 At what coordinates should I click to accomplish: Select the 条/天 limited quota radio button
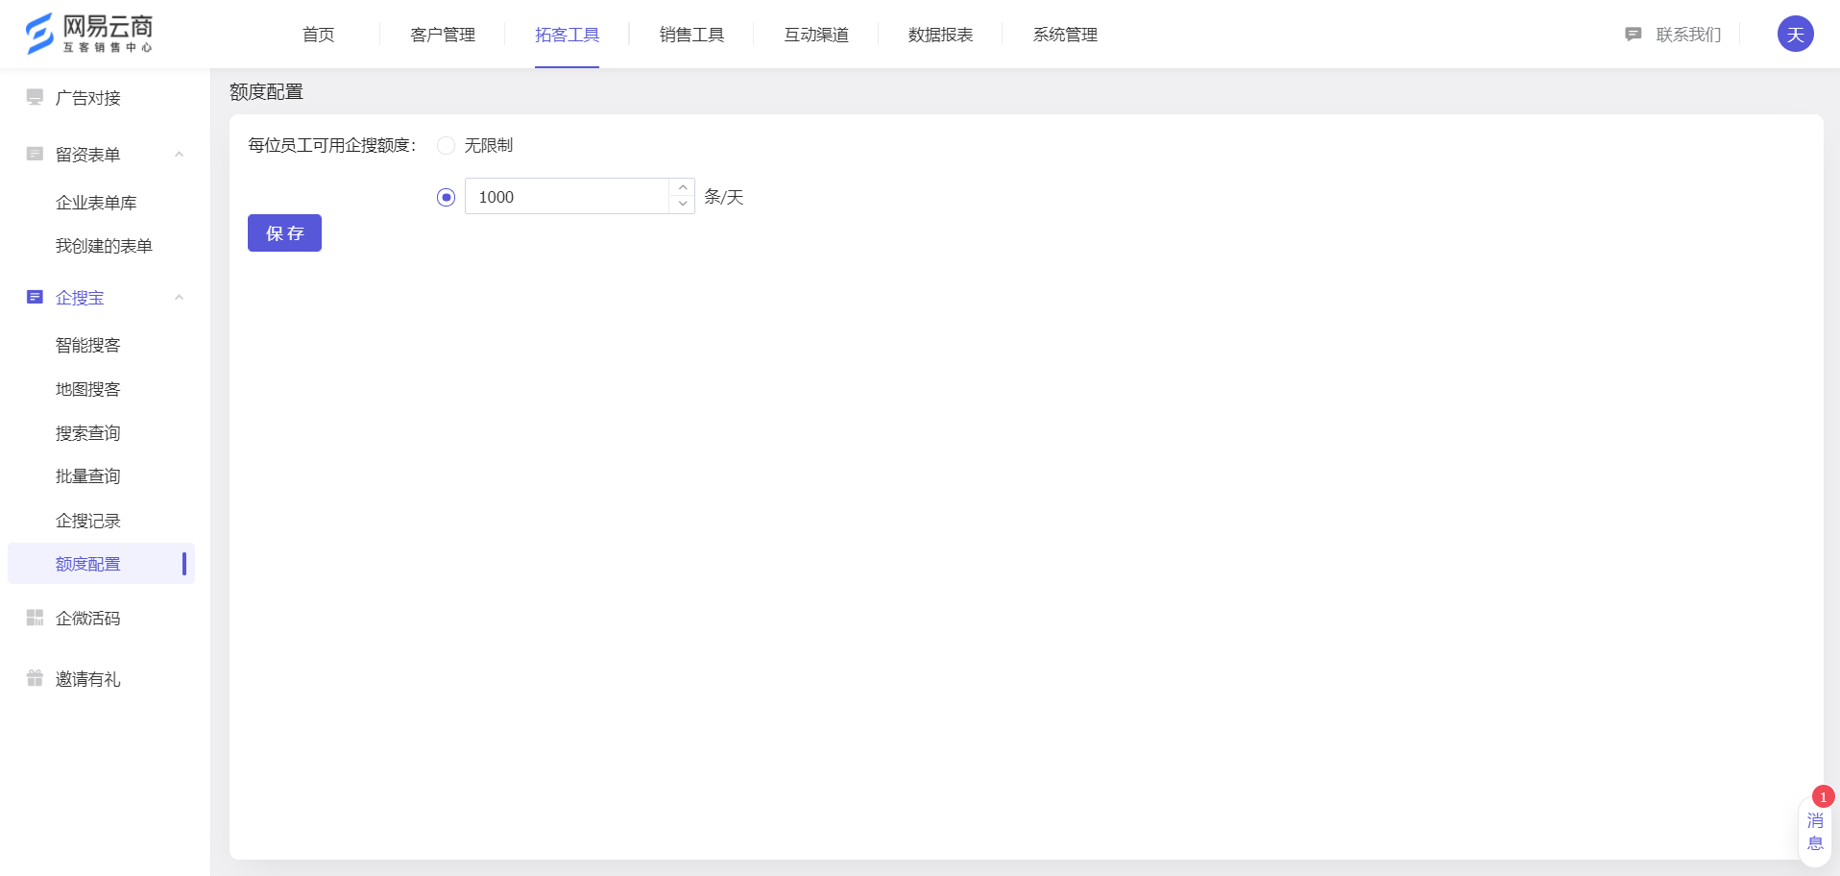click(446, 197)
